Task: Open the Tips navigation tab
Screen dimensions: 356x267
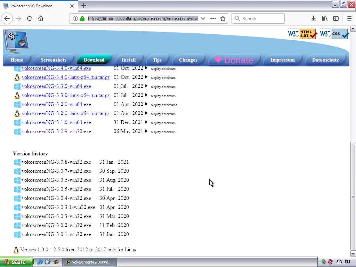Action: [x=157, y=60]
